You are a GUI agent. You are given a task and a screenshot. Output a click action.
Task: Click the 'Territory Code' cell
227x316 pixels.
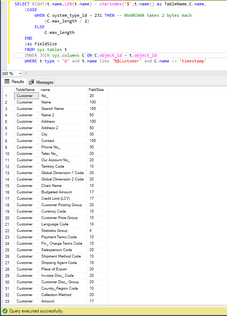63,167
